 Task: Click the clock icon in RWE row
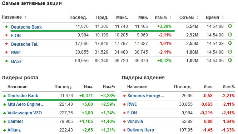[x=230, y=52]
